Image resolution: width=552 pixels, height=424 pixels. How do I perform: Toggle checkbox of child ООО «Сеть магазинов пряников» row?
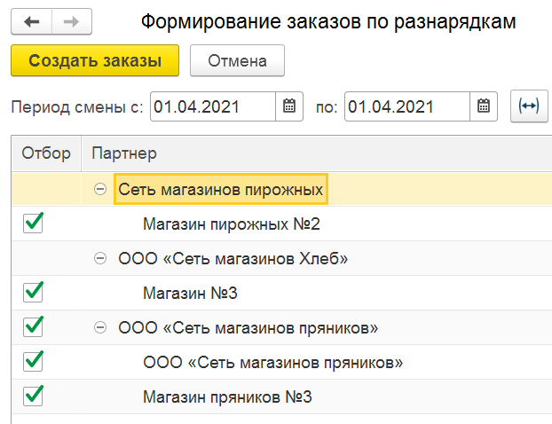pos(34,361)
